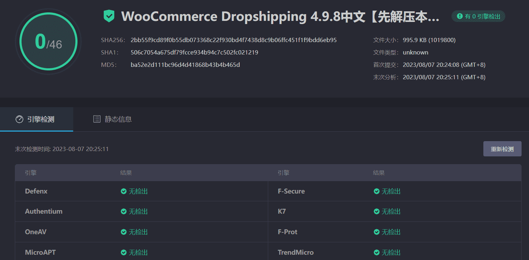Select the SHA1 hash value
This screenshot has width=529, height=260.
(x=194, y=52)
